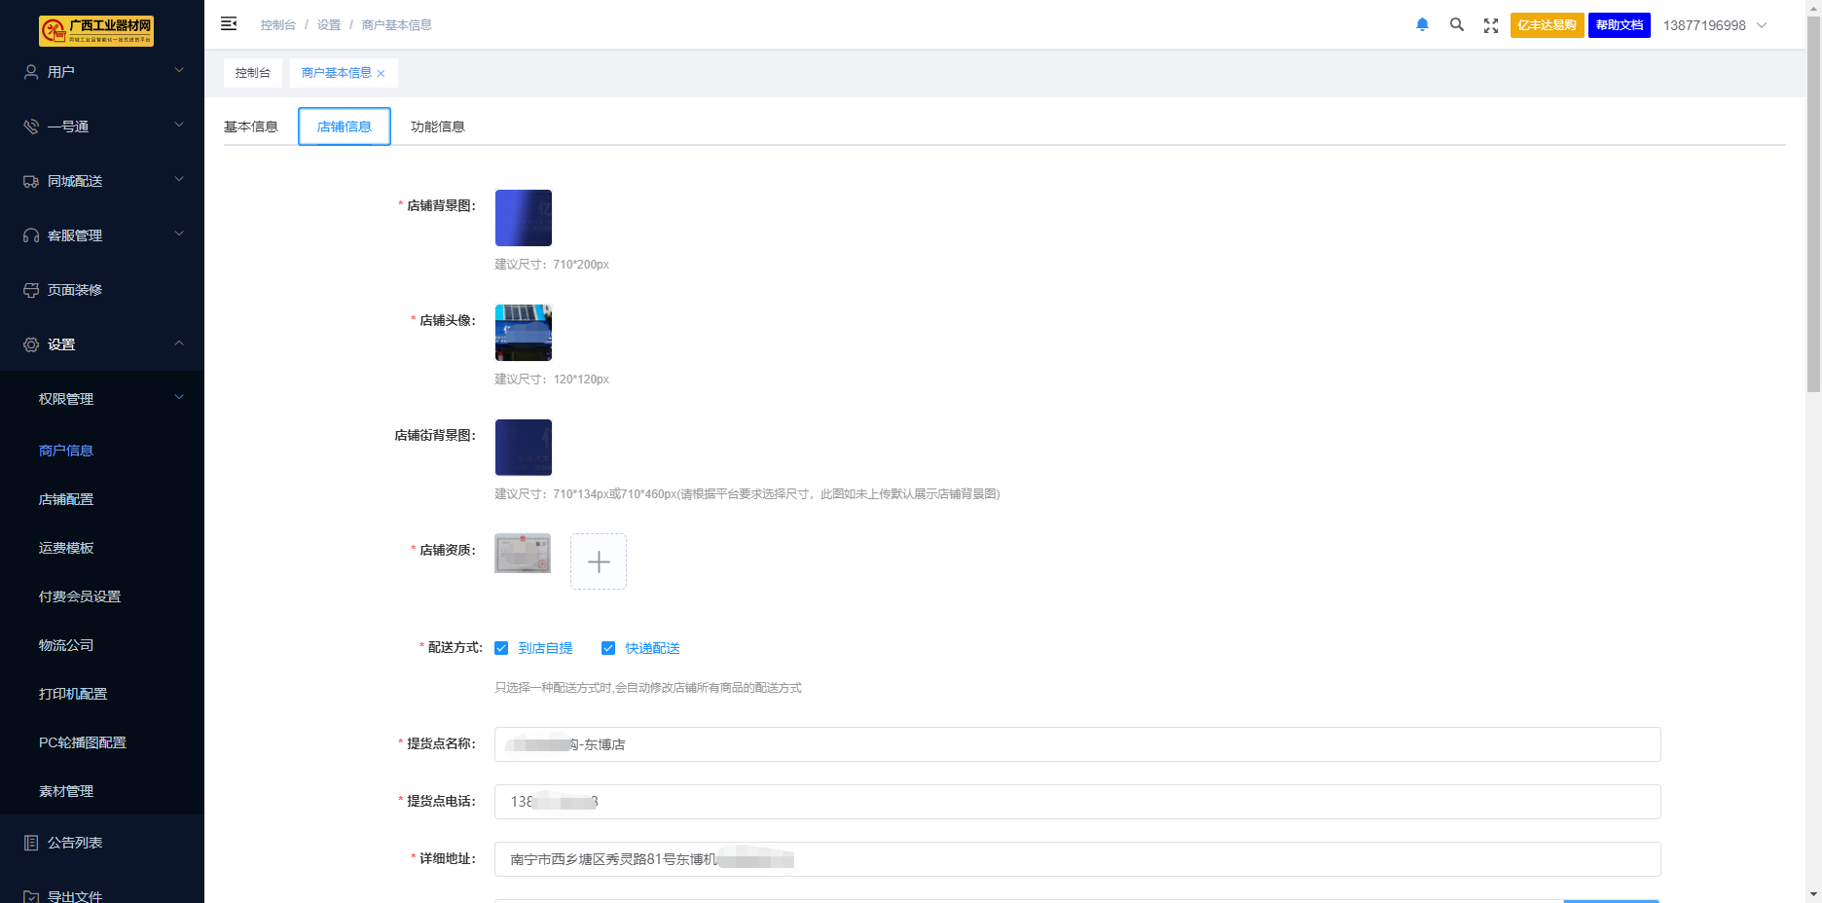Click the plus icon to add store qualification

[x=599, y=561]
